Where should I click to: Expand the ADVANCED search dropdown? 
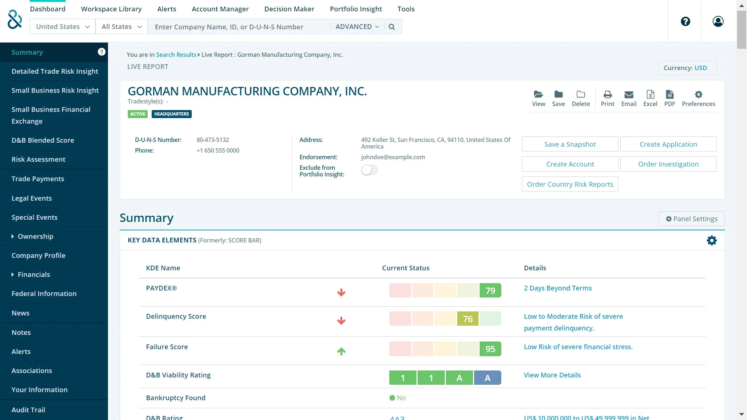[357, 27]
